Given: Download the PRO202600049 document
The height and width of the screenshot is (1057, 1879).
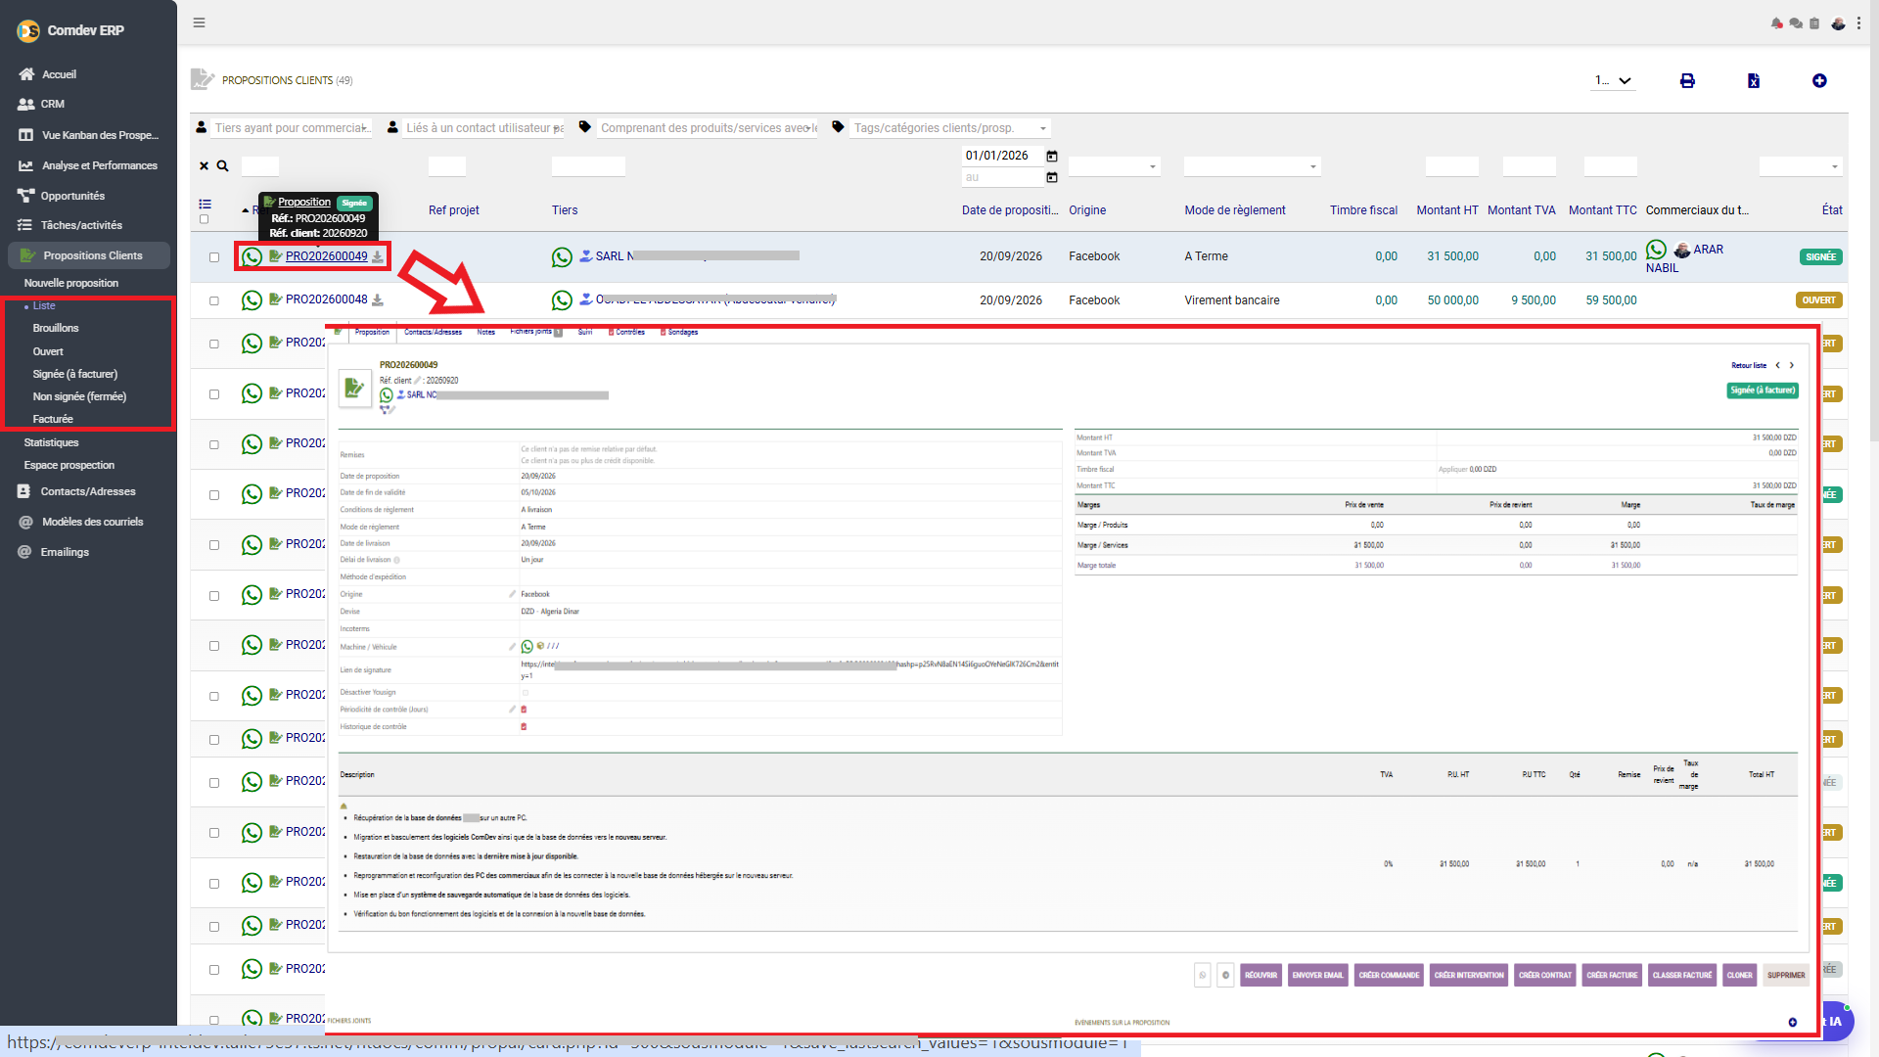Looking at the screenshot, I should 378,257.
